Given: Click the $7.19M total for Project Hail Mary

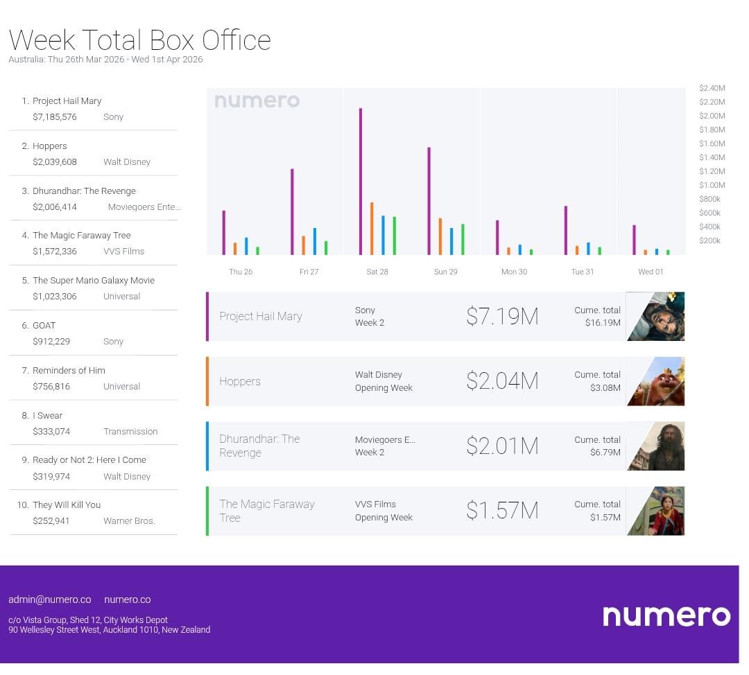Looking at the screenshot, I should (502, 317).
